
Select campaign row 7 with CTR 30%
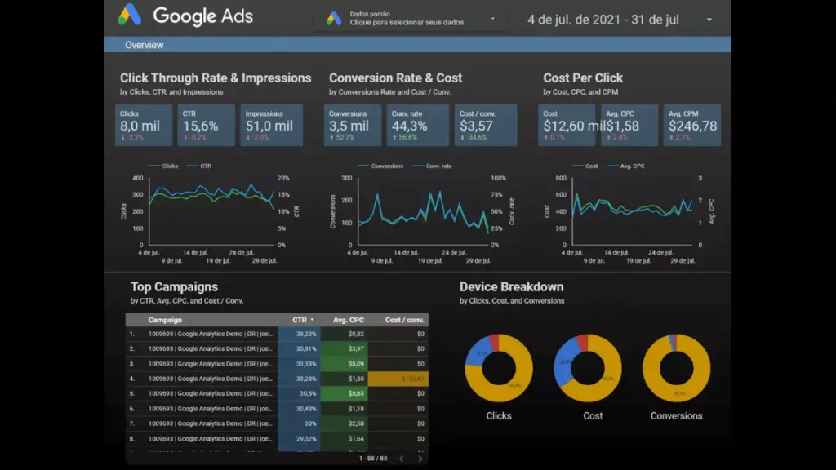tap(277, 423)
